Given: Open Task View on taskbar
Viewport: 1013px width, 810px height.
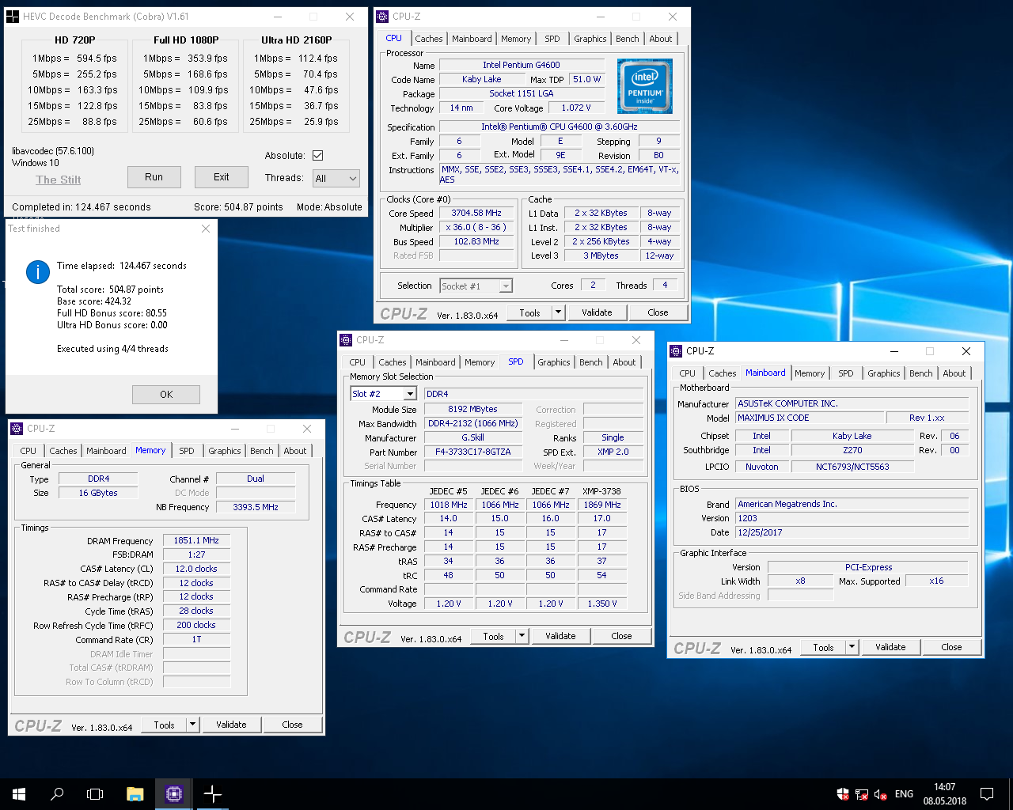Looking at the screenshot, I should (95, 794).
